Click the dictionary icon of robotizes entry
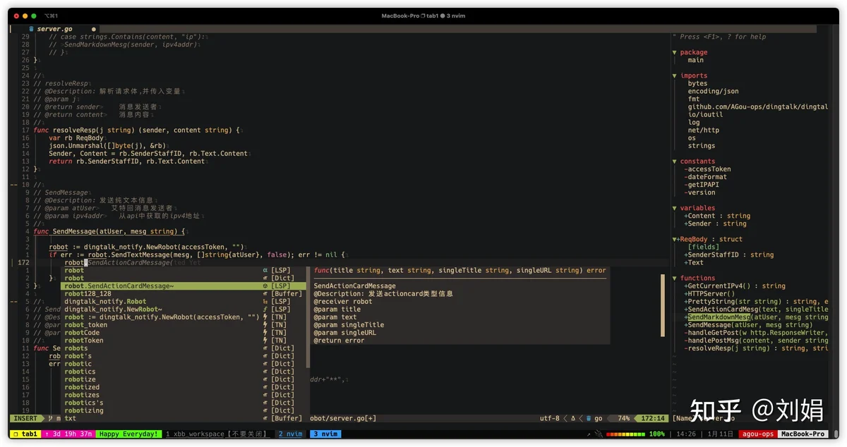 [265, 394]
